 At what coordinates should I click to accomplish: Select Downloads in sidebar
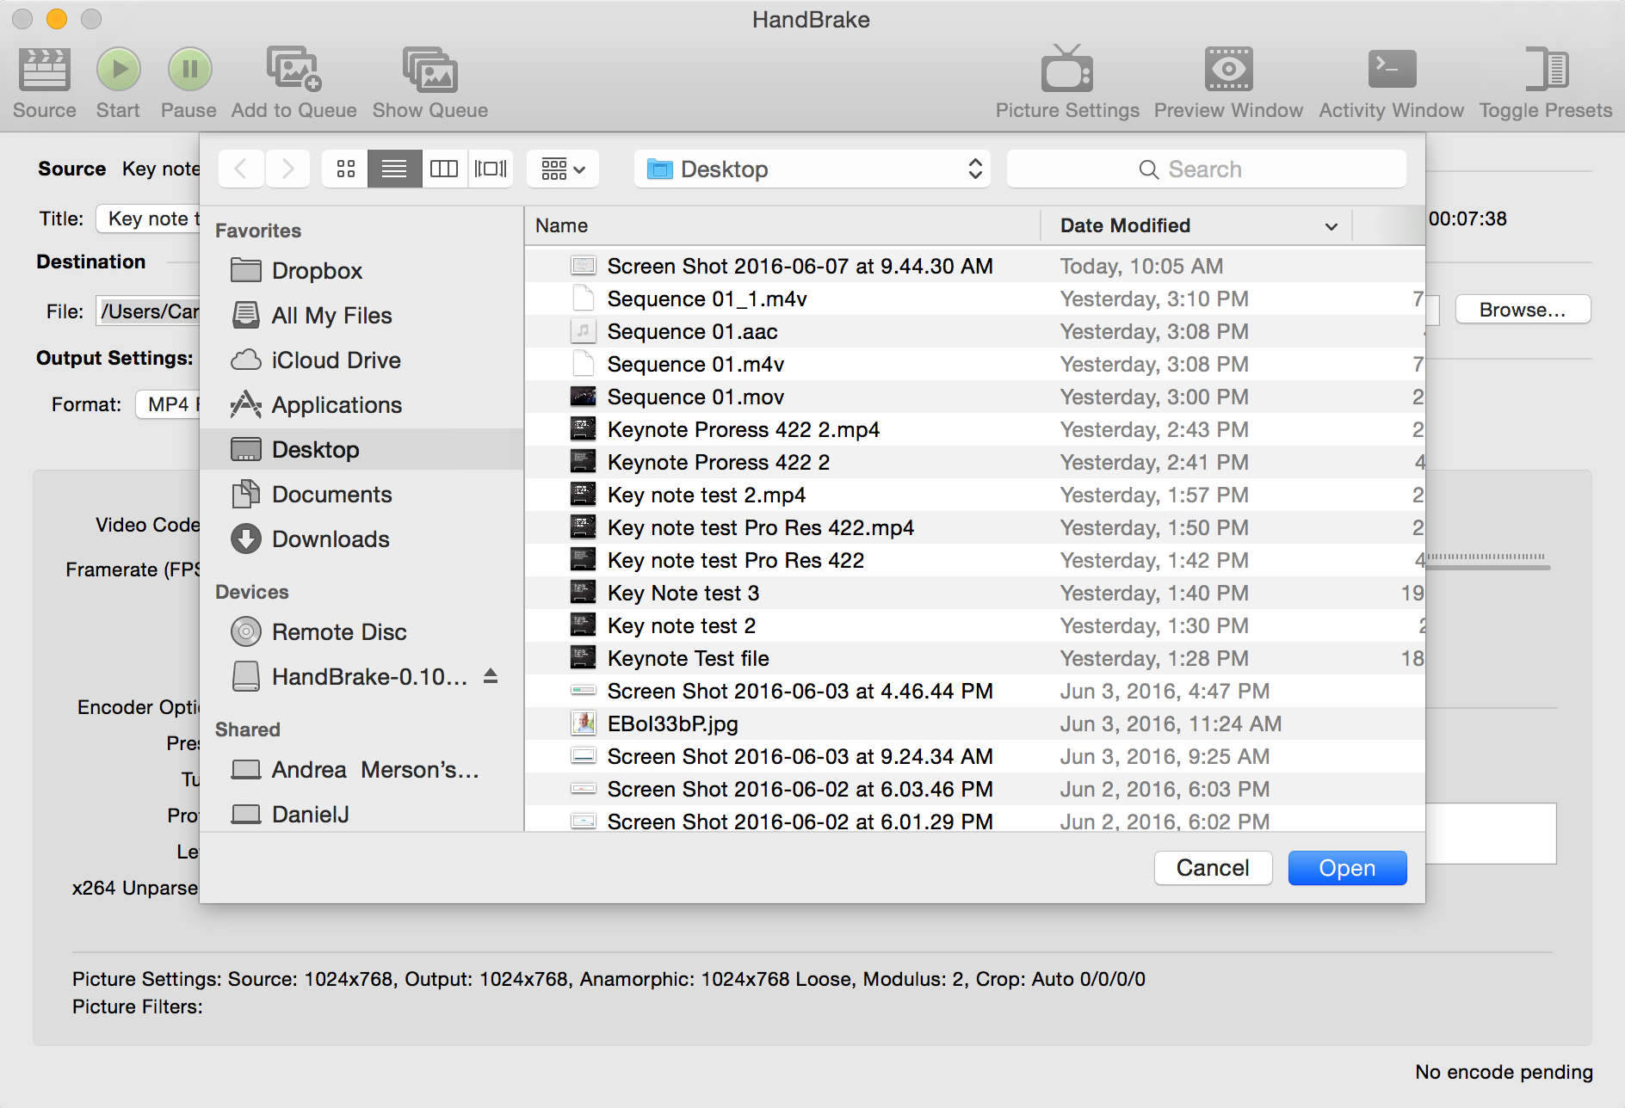361,539
